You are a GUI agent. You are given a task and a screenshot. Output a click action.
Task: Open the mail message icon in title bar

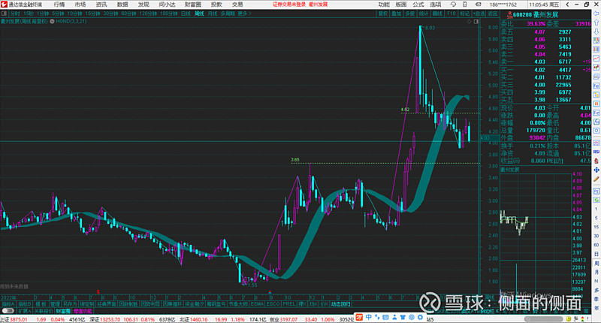(x=478, y=5)
